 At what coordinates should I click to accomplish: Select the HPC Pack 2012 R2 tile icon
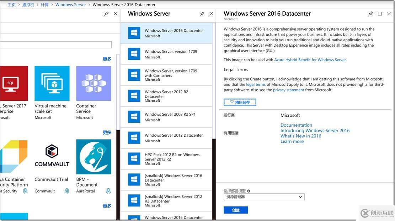tap(134, 159)
